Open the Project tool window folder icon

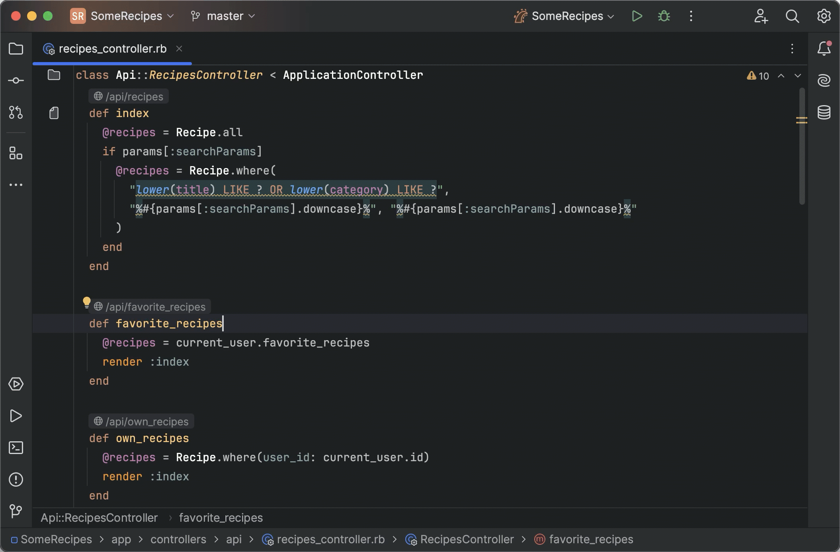[x=16, y=49]
